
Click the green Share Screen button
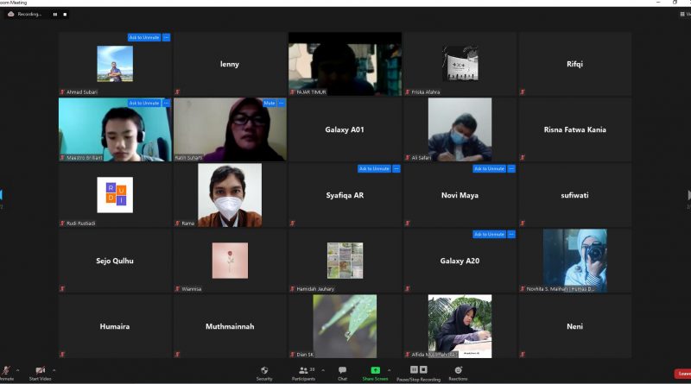point(375,372)
